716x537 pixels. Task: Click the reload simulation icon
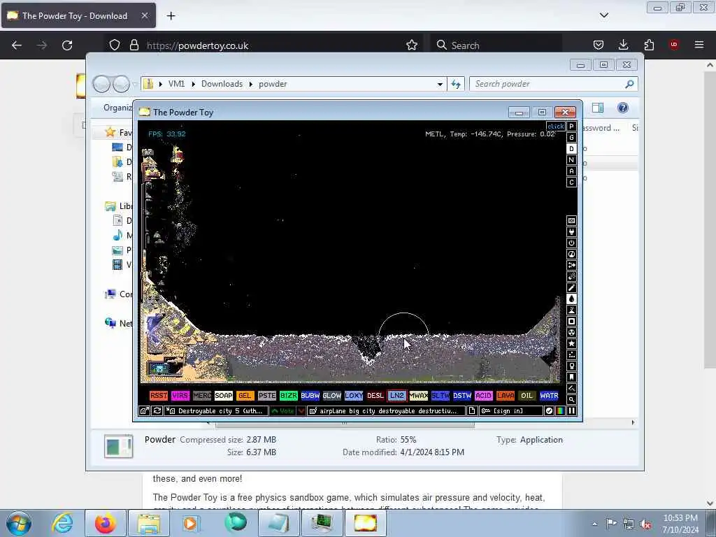click(x=157, y=411)
